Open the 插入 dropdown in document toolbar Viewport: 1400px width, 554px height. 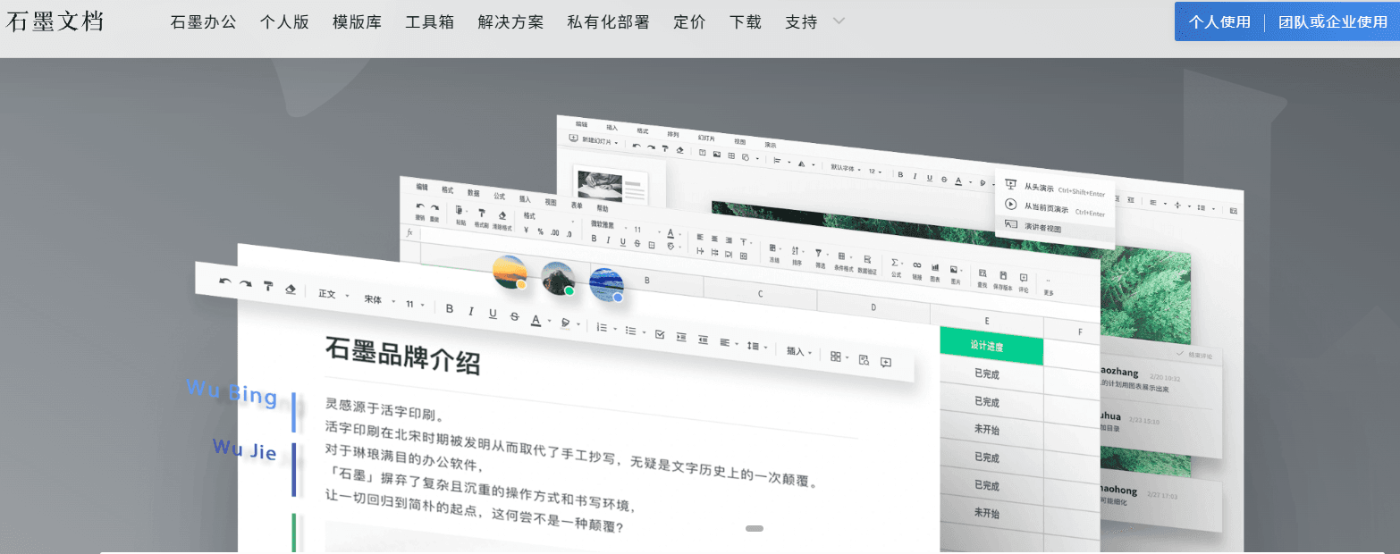tap(800, 351)
